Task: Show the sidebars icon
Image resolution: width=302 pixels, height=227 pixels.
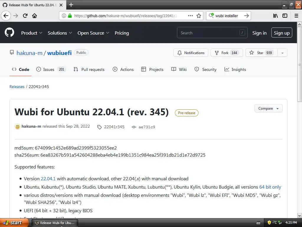Action: click(x=285, y=16)
